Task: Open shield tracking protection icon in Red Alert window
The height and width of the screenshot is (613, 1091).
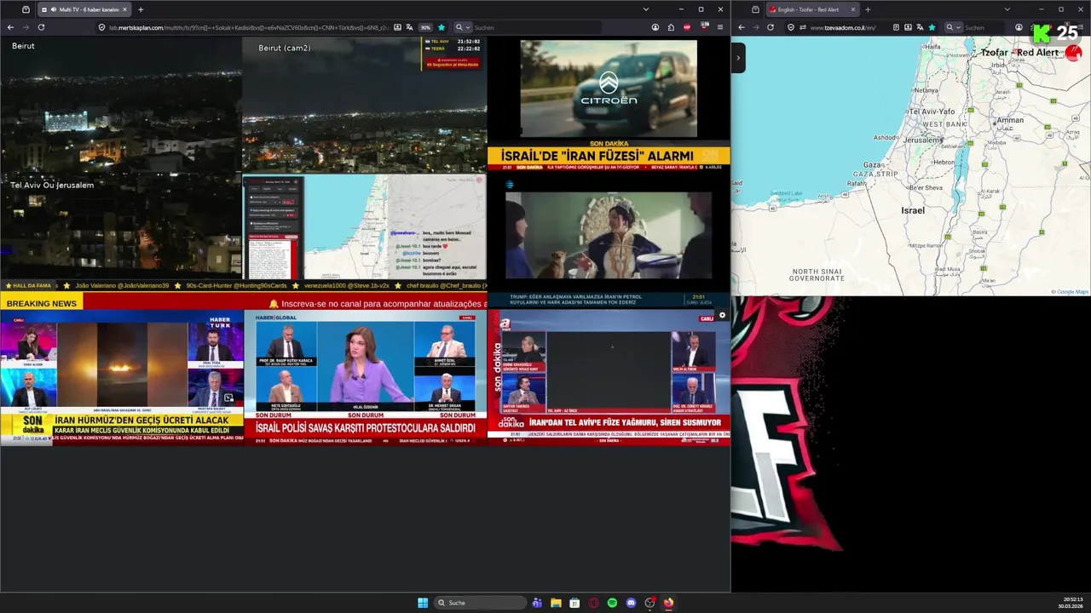Action: [791, 27]
